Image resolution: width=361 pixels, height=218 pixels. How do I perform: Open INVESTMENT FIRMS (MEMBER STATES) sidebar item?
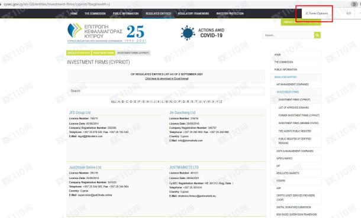pyautogui.click(x=299, y=123)
